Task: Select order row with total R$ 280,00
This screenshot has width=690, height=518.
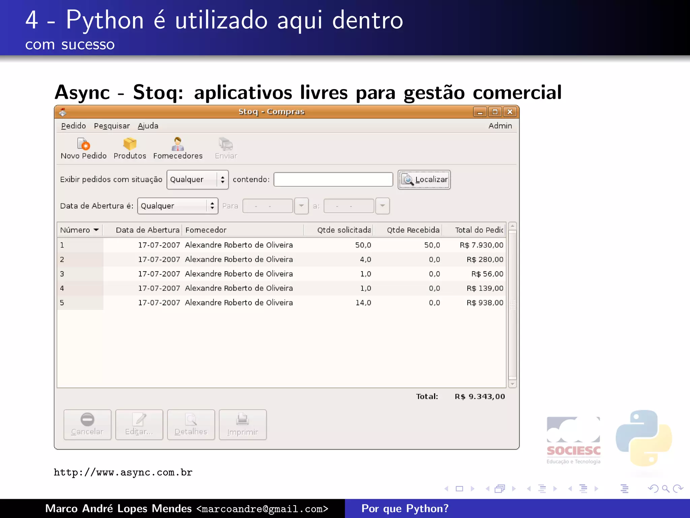Action: tap(282, 260)
